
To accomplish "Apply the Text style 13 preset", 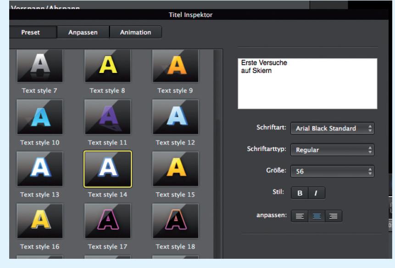I will coord(40,169).
